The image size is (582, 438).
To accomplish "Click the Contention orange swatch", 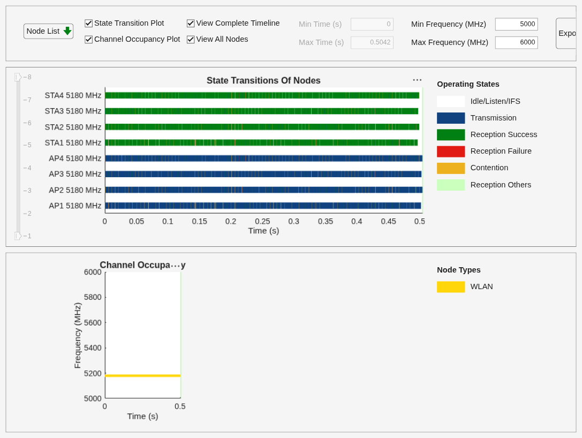I will pyautogui.click(x=451, y=168).
